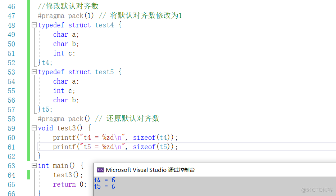Click the comment '// 将默认对齐数修改为1'
The image size is (336, 196).
140,15
